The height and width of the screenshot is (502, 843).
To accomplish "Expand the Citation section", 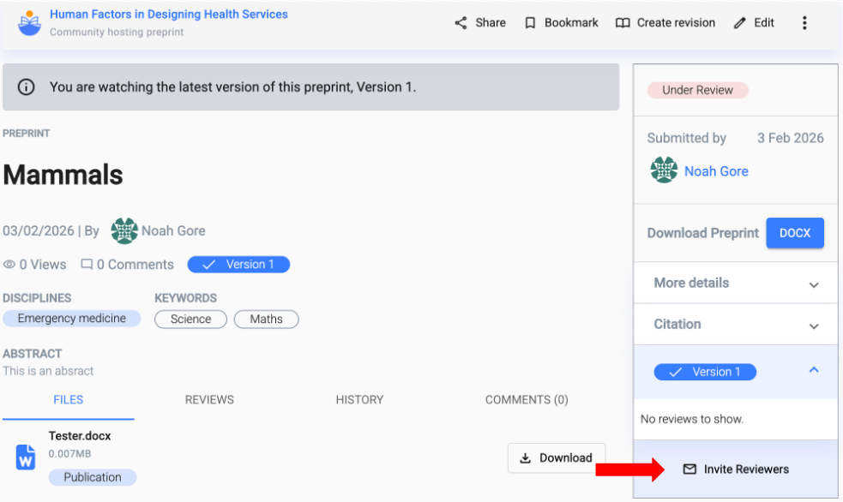I will (x=813, y=326).
